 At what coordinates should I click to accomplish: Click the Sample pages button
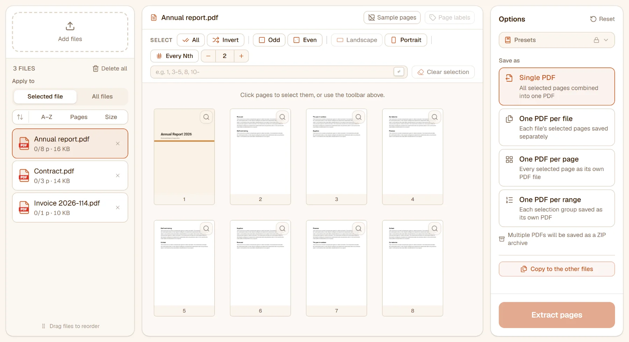coord(392,17)
